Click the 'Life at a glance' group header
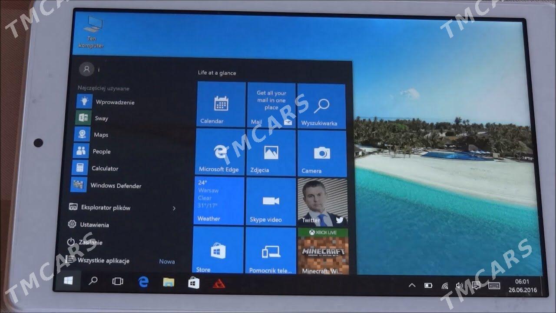556x313 pixels. [217, 73]
